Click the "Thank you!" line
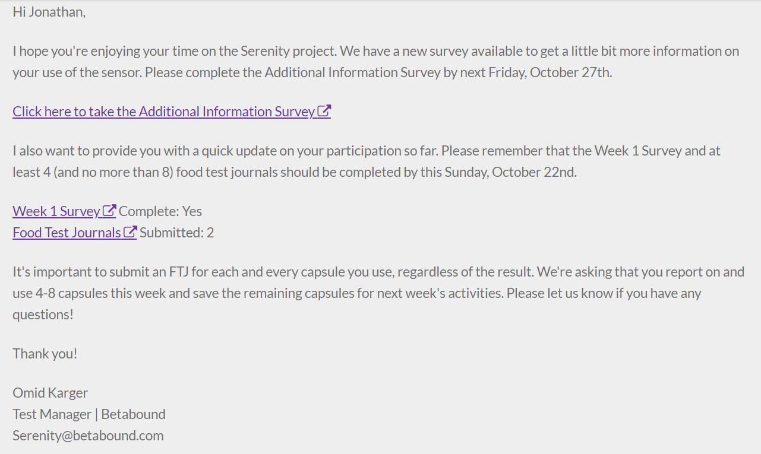 [45, 354]
